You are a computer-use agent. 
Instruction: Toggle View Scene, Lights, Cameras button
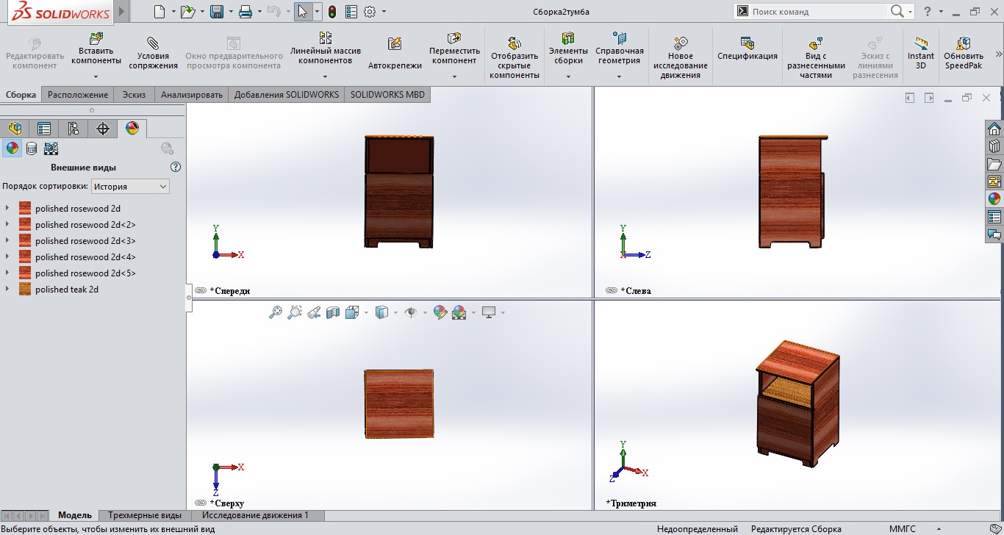[x=51, y=148]
